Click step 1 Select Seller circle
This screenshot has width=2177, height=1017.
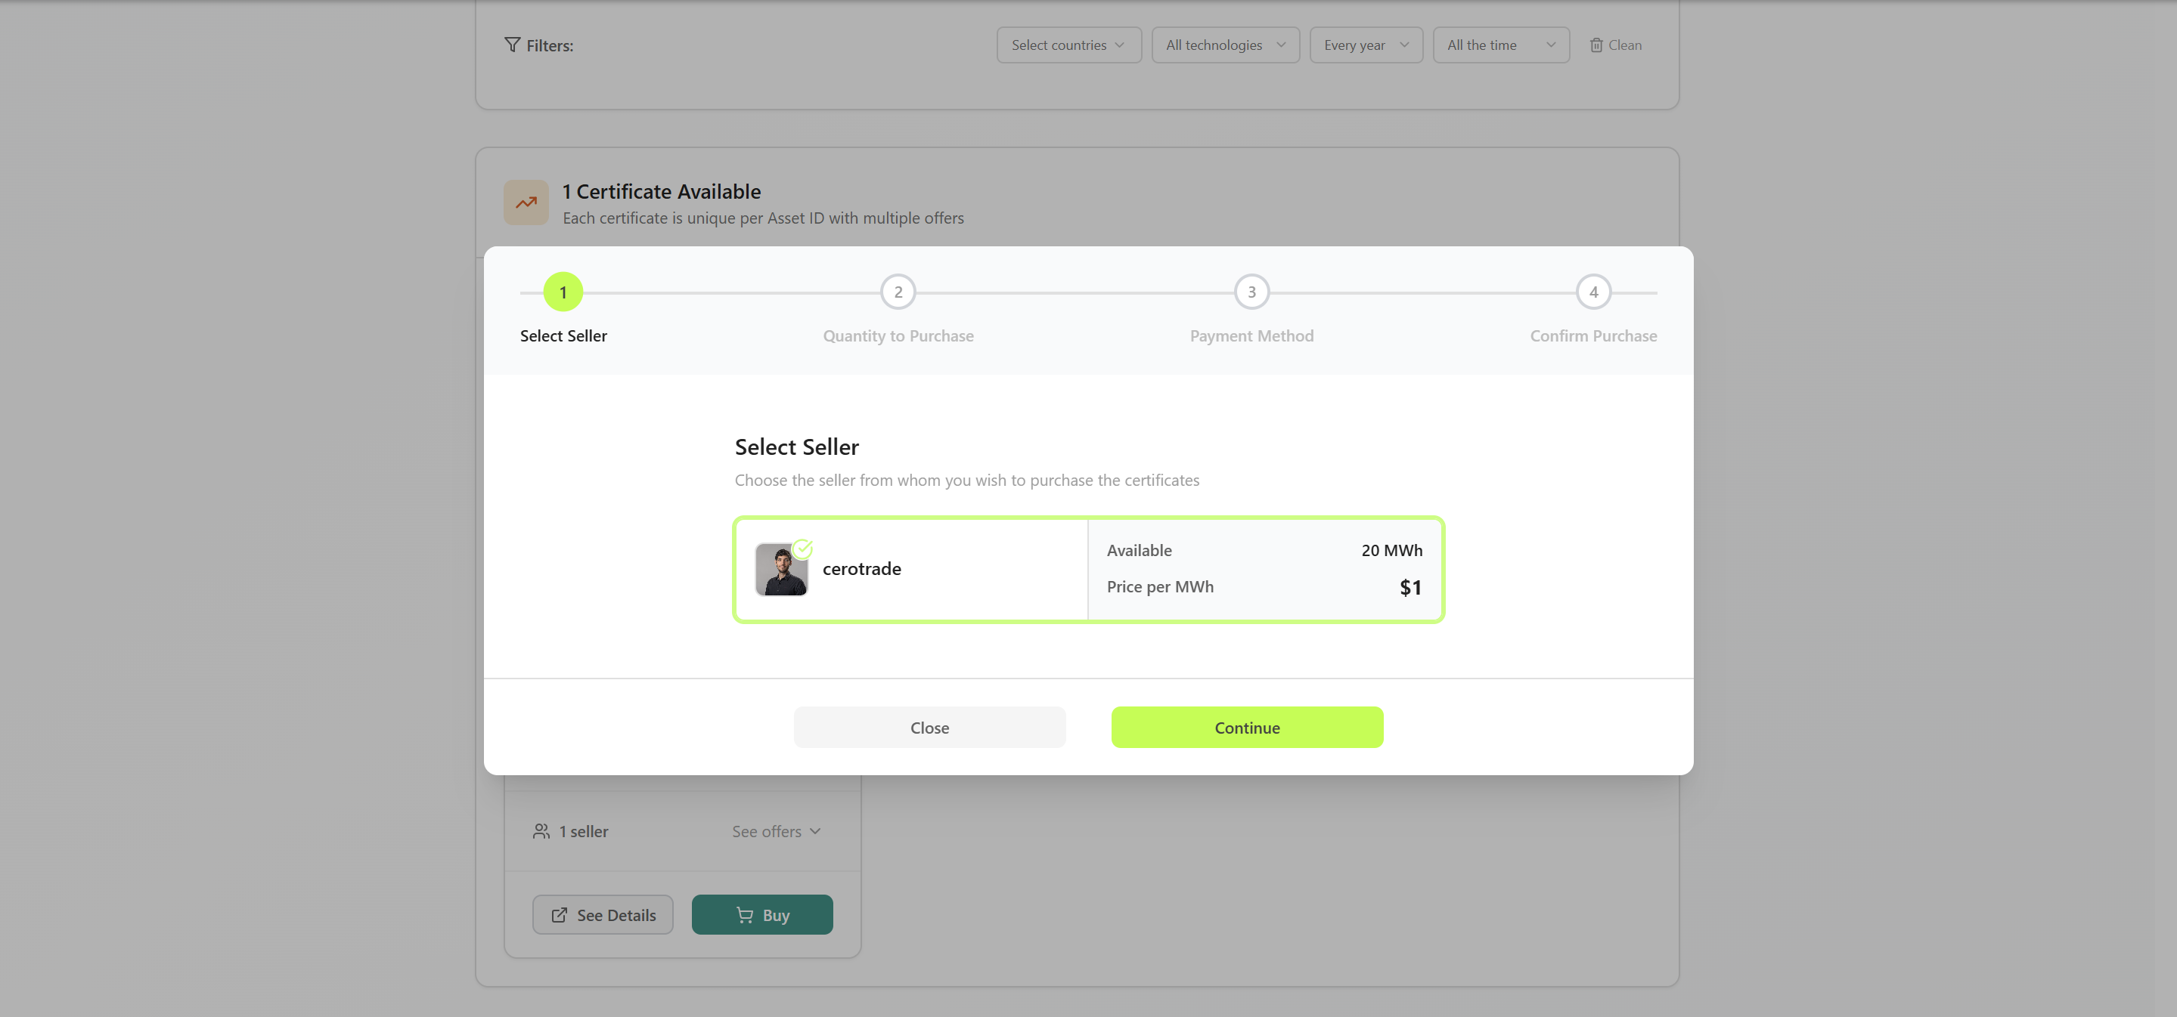[563, 292]
